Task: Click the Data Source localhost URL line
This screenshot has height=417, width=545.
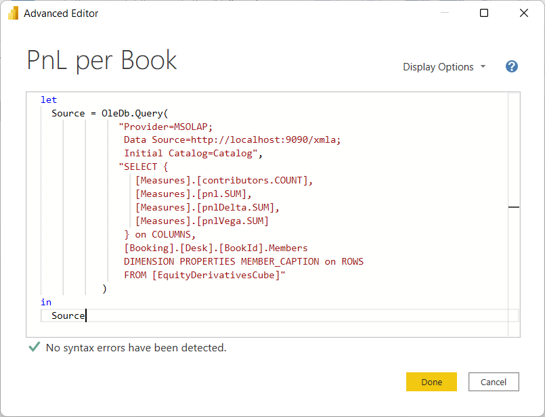Action: coord(232,140)
